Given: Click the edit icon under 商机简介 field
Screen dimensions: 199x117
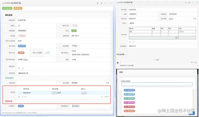Looking at the screenshot, I should 19,68.
